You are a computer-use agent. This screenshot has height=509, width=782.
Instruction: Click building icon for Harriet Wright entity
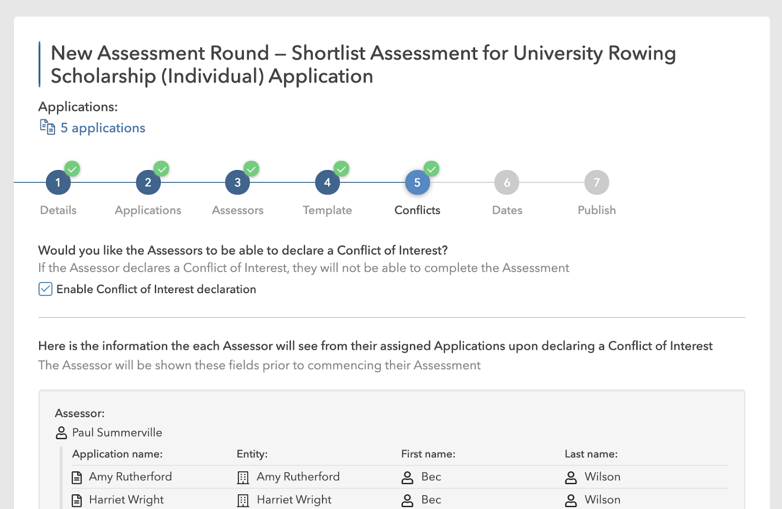tap(243, 500)
